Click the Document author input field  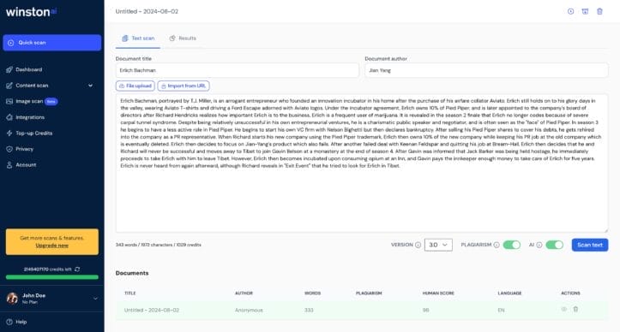click(x=486, y=70)
